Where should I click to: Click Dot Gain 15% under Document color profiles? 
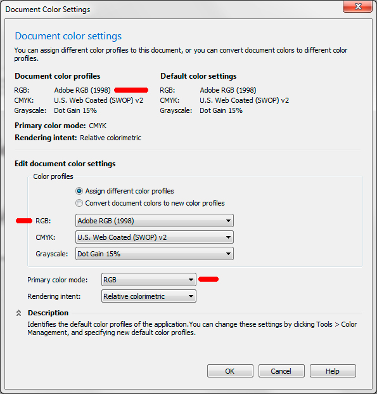(x=75, y=110)
